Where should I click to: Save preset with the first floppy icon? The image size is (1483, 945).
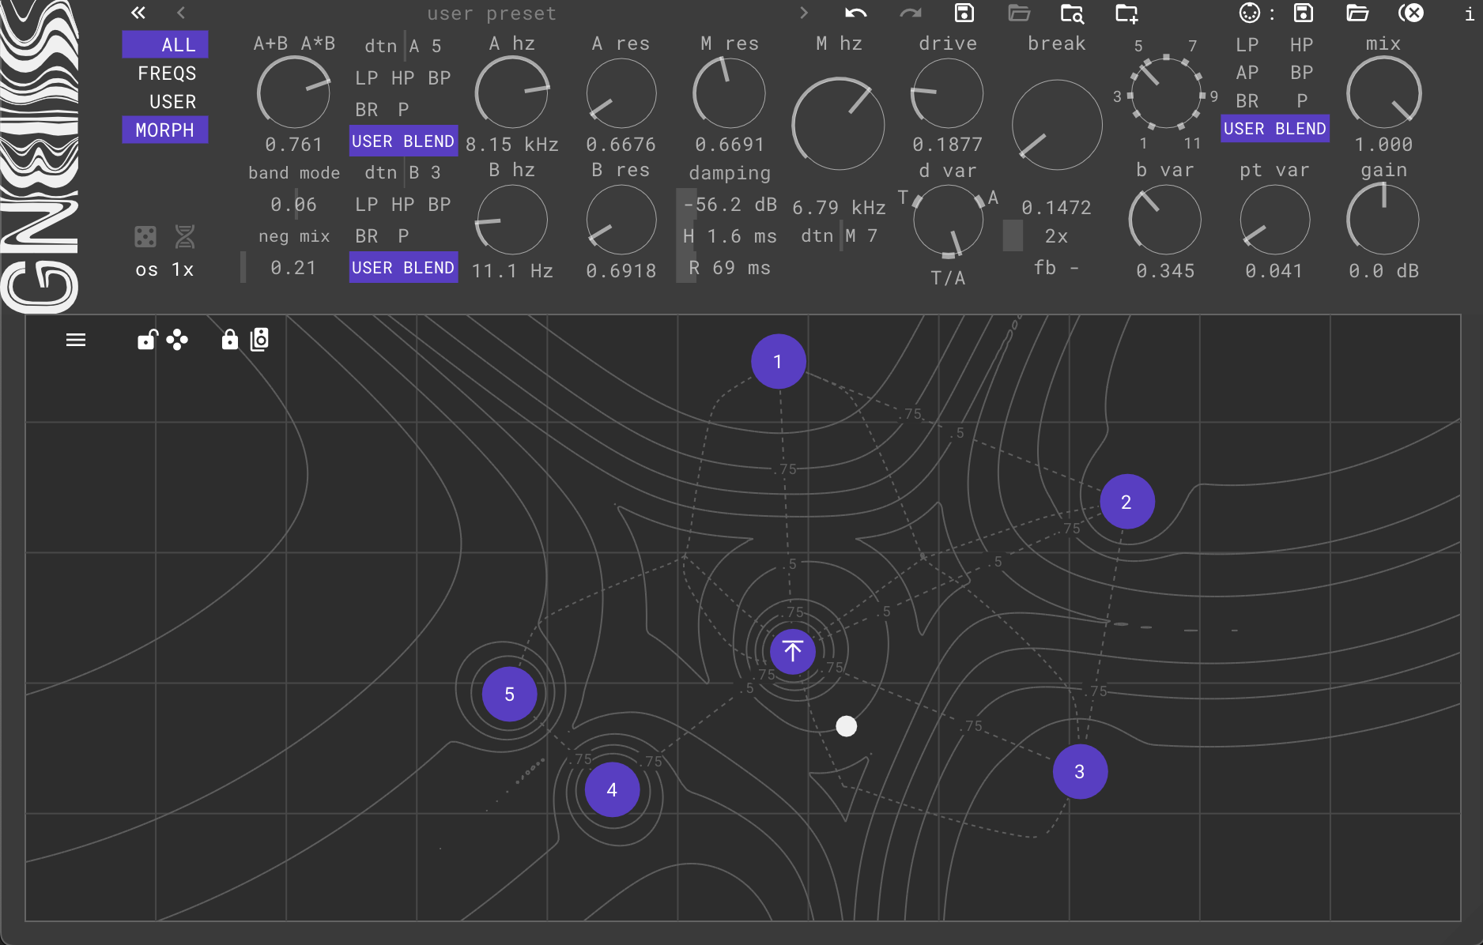(x=964, y=13)
